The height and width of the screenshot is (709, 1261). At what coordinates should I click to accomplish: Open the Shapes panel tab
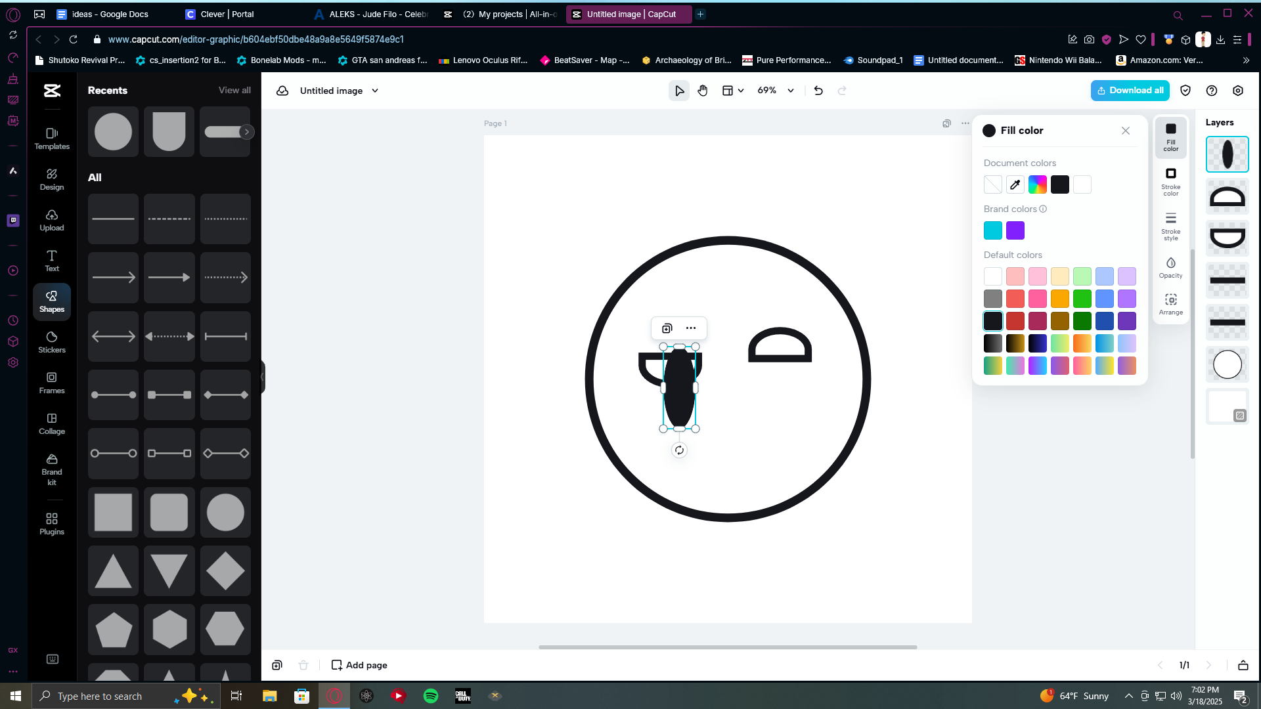point(52,301)
